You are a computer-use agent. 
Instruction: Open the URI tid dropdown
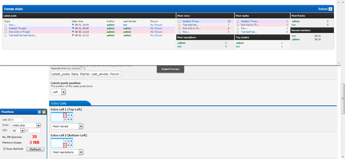click(x=22, y=131)
